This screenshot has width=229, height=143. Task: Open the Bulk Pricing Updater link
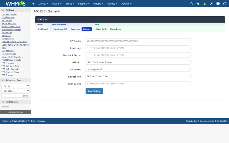(11, 30)
